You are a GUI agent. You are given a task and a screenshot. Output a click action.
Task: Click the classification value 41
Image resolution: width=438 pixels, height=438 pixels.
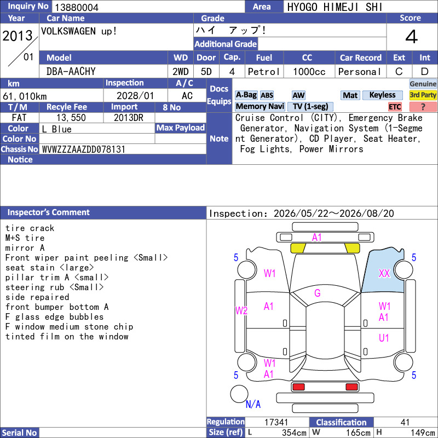[405, 422]
